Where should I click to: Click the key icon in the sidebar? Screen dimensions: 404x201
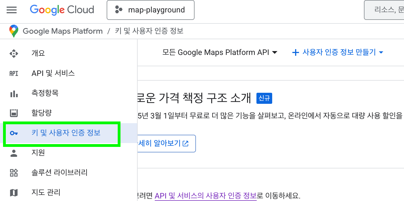point(14,133)
